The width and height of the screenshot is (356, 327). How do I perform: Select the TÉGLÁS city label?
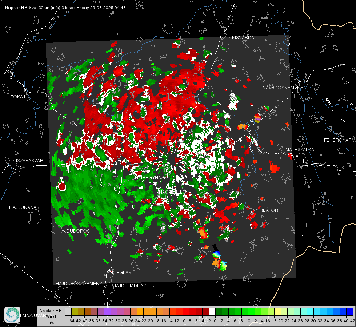click(123, 272)
